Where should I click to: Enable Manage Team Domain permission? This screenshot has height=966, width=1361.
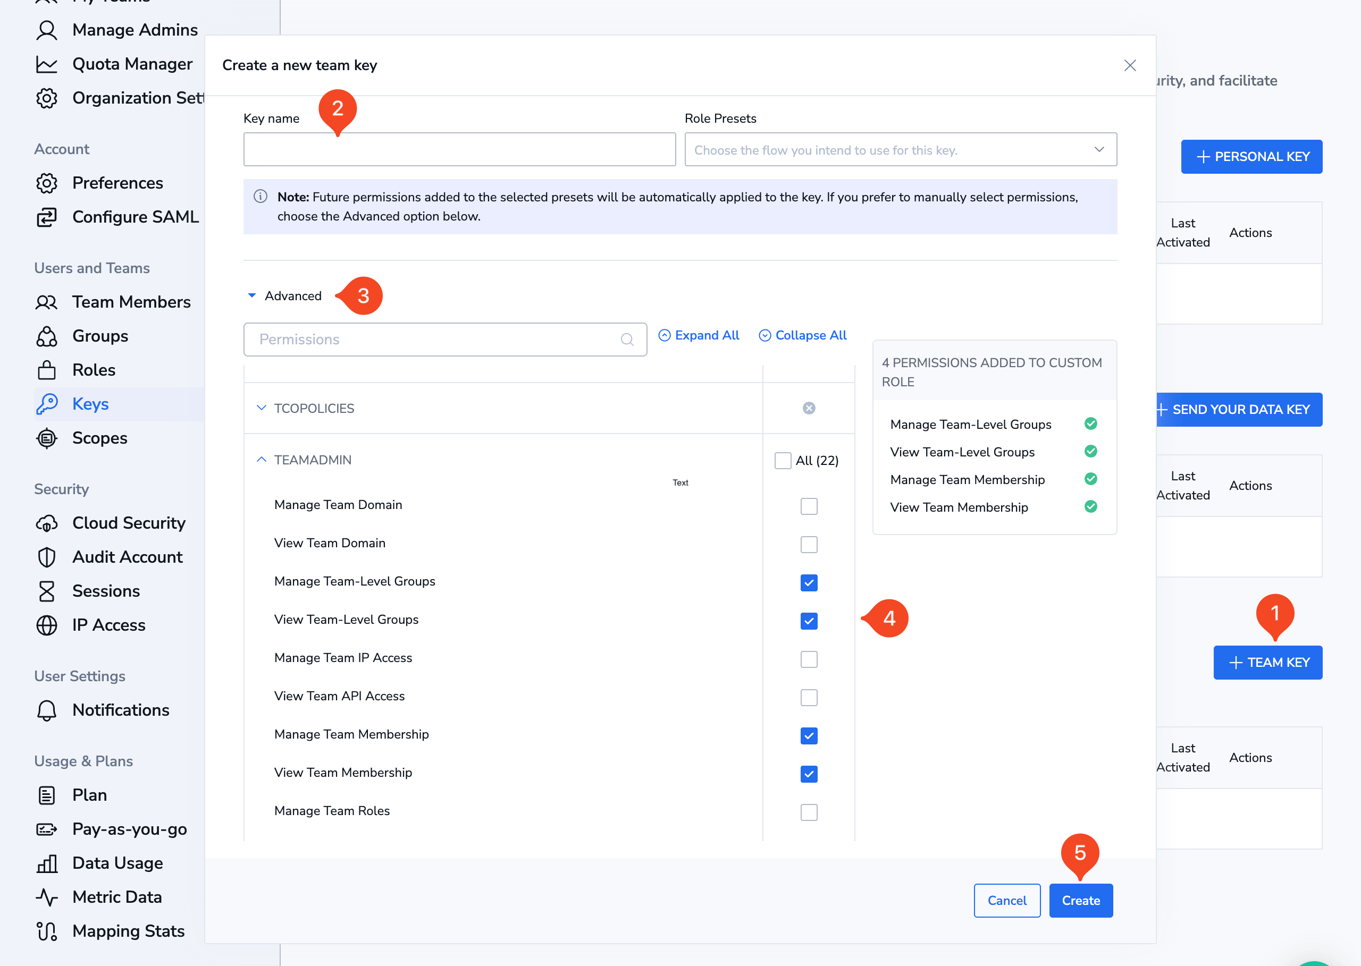(x=809, y=506)
